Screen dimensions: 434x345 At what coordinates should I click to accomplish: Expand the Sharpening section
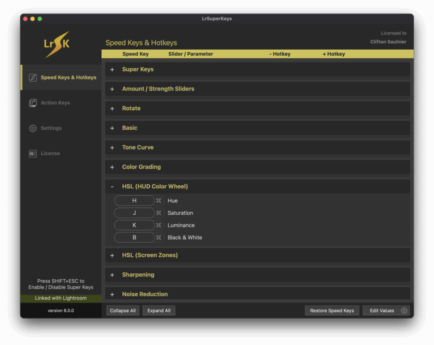click(112, 275)
